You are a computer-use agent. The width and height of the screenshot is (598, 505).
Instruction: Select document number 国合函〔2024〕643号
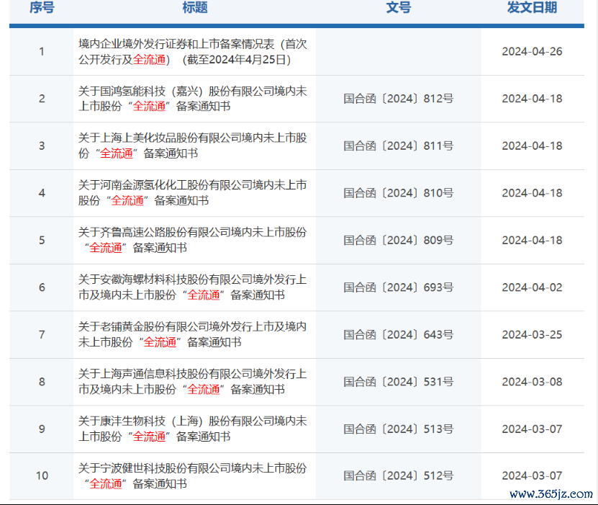[399, 335]
